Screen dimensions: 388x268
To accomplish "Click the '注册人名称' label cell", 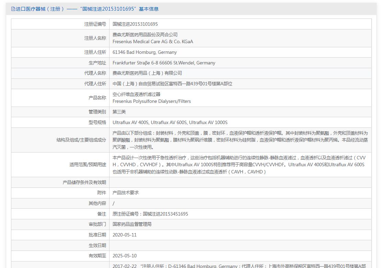I will [95, 38].
